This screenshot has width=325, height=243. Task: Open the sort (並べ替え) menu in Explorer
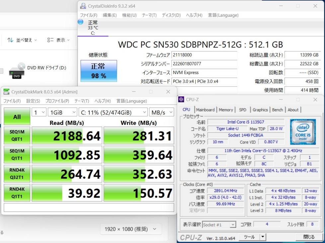click(22, 40)
